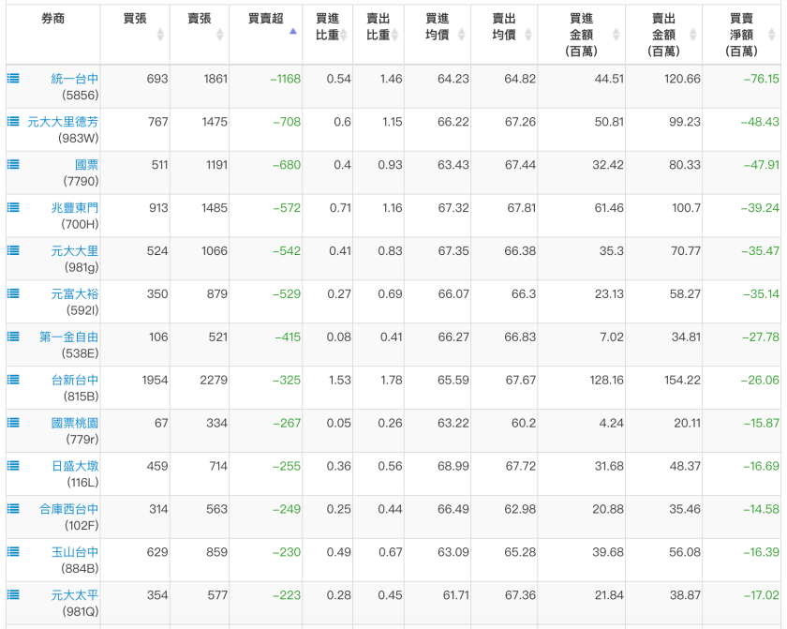Open the detail icon beside 統一台中 (5856)

pyautogui.click(x=12, y=79)
